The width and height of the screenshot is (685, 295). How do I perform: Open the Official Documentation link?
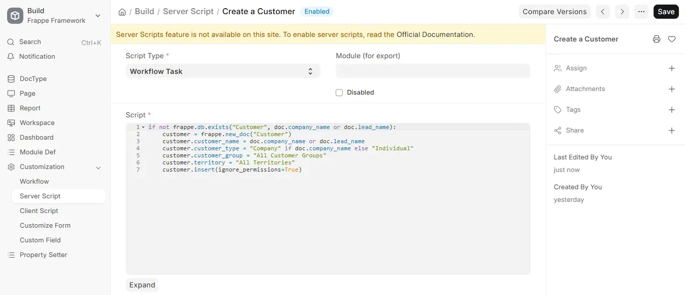[435, 35]
